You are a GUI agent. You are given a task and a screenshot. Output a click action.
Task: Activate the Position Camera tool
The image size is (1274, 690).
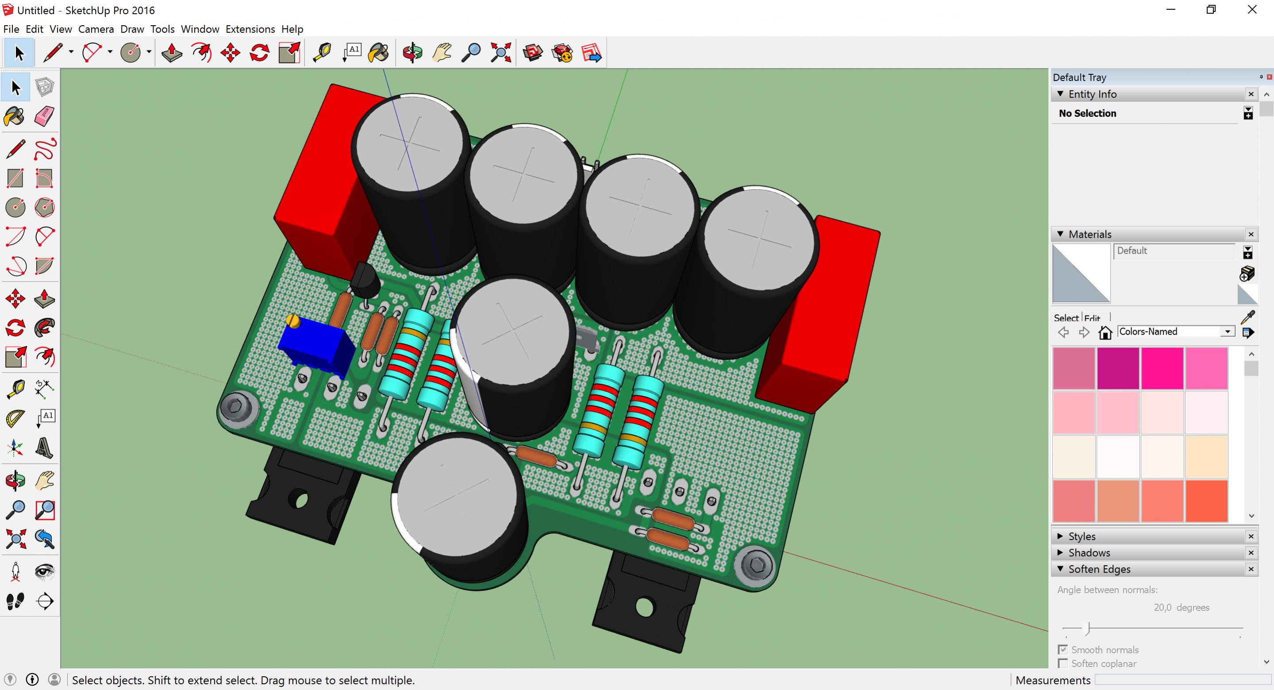point(15,572)
